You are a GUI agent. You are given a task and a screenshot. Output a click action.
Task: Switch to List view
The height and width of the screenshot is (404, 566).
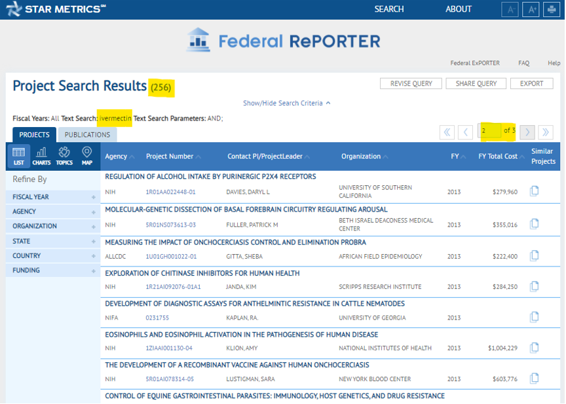(19, 156)
